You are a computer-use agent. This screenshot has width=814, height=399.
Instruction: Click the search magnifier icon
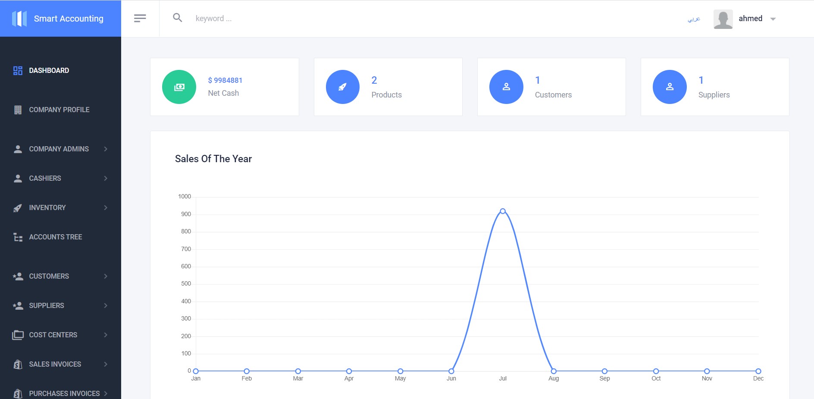177,18
